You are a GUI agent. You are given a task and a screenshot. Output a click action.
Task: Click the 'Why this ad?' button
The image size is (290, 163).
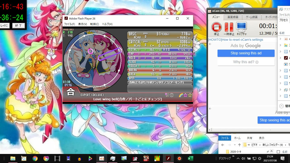pyautogui.click(x=246, y=62)
